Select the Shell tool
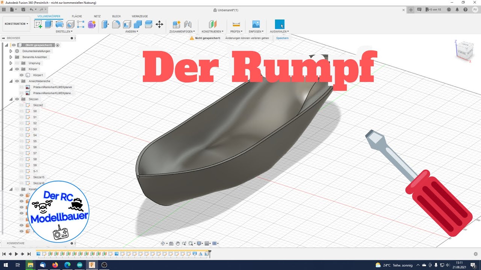The image size is (481, 270). [127, 24]
